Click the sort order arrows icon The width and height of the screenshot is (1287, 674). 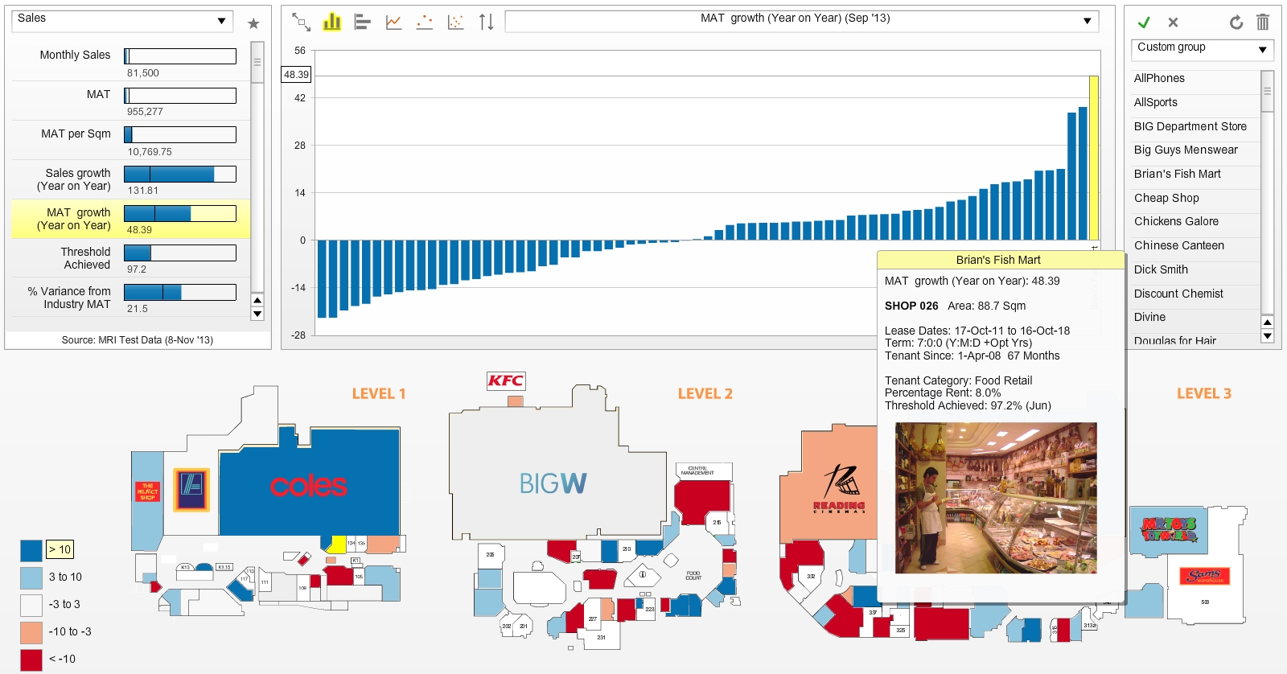tap(486, 23)
